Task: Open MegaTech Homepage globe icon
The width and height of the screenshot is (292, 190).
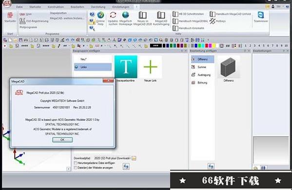Action: click(125, 15)
